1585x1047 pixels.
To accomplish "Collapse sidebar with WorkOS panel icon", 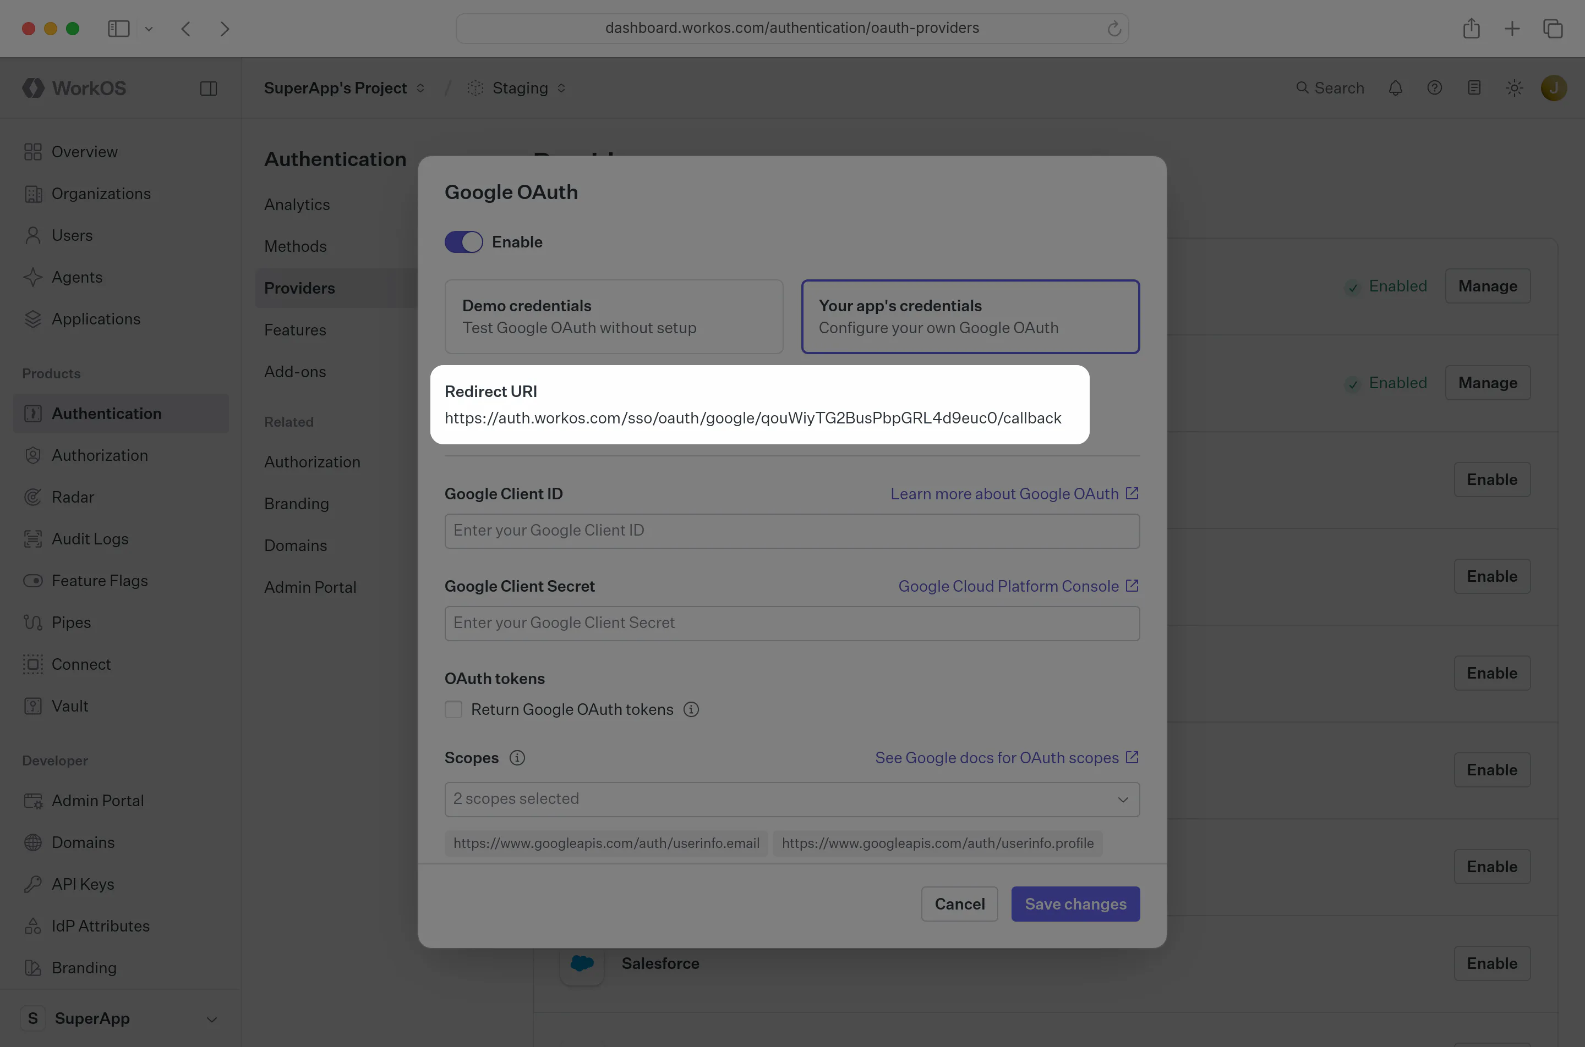I will point(209,88).
